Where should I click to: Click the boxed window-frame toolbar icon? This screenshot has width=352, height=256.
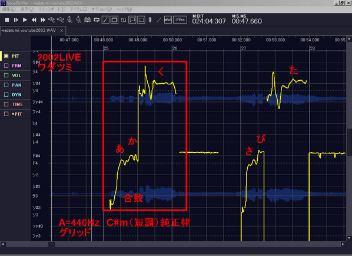pyautogui.click(x=114, y=20)
